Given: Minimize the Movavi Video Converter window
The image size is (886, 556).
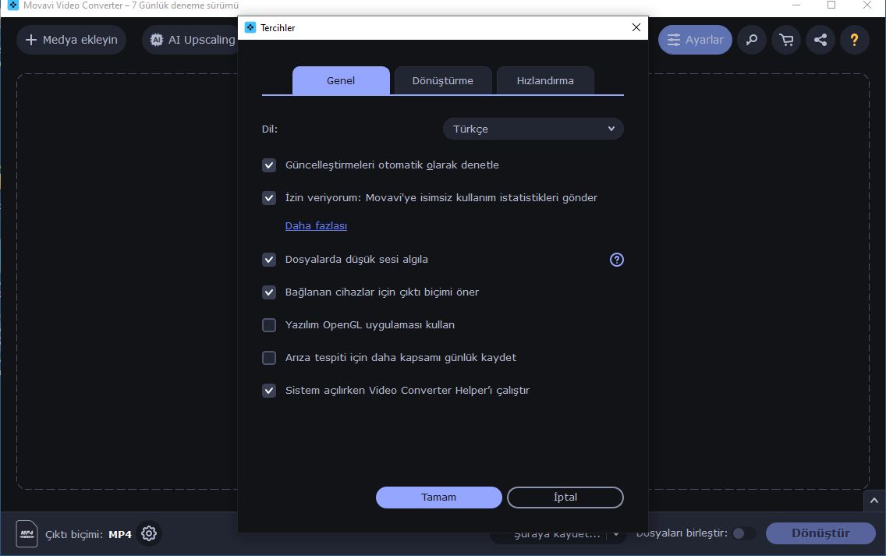Looking at the screenshot, I should click(x=796, y=5).
